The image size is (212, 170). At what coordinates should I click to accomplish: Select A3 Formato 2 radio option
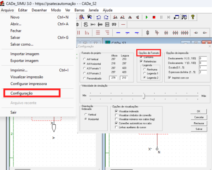84,73
